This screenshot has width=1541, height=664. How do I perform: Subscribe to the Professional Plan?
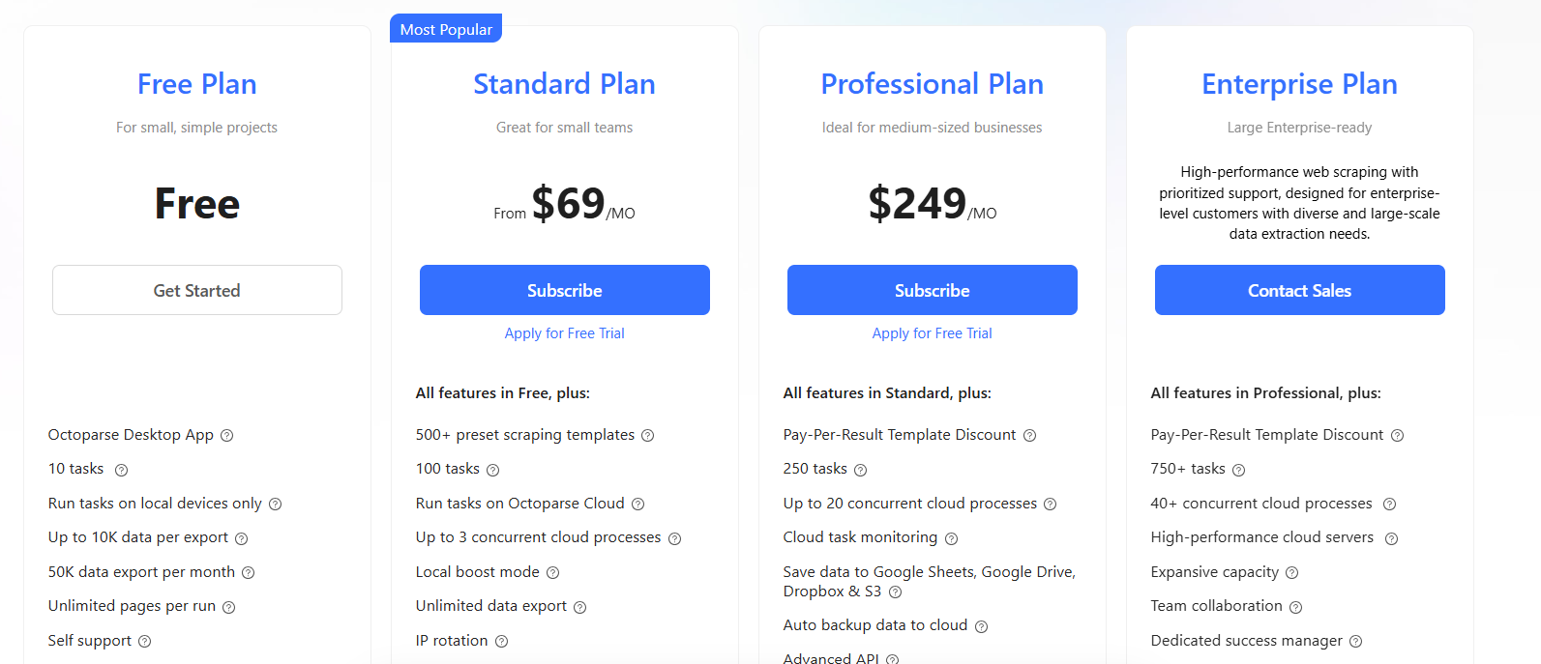(x=932, y=290)
